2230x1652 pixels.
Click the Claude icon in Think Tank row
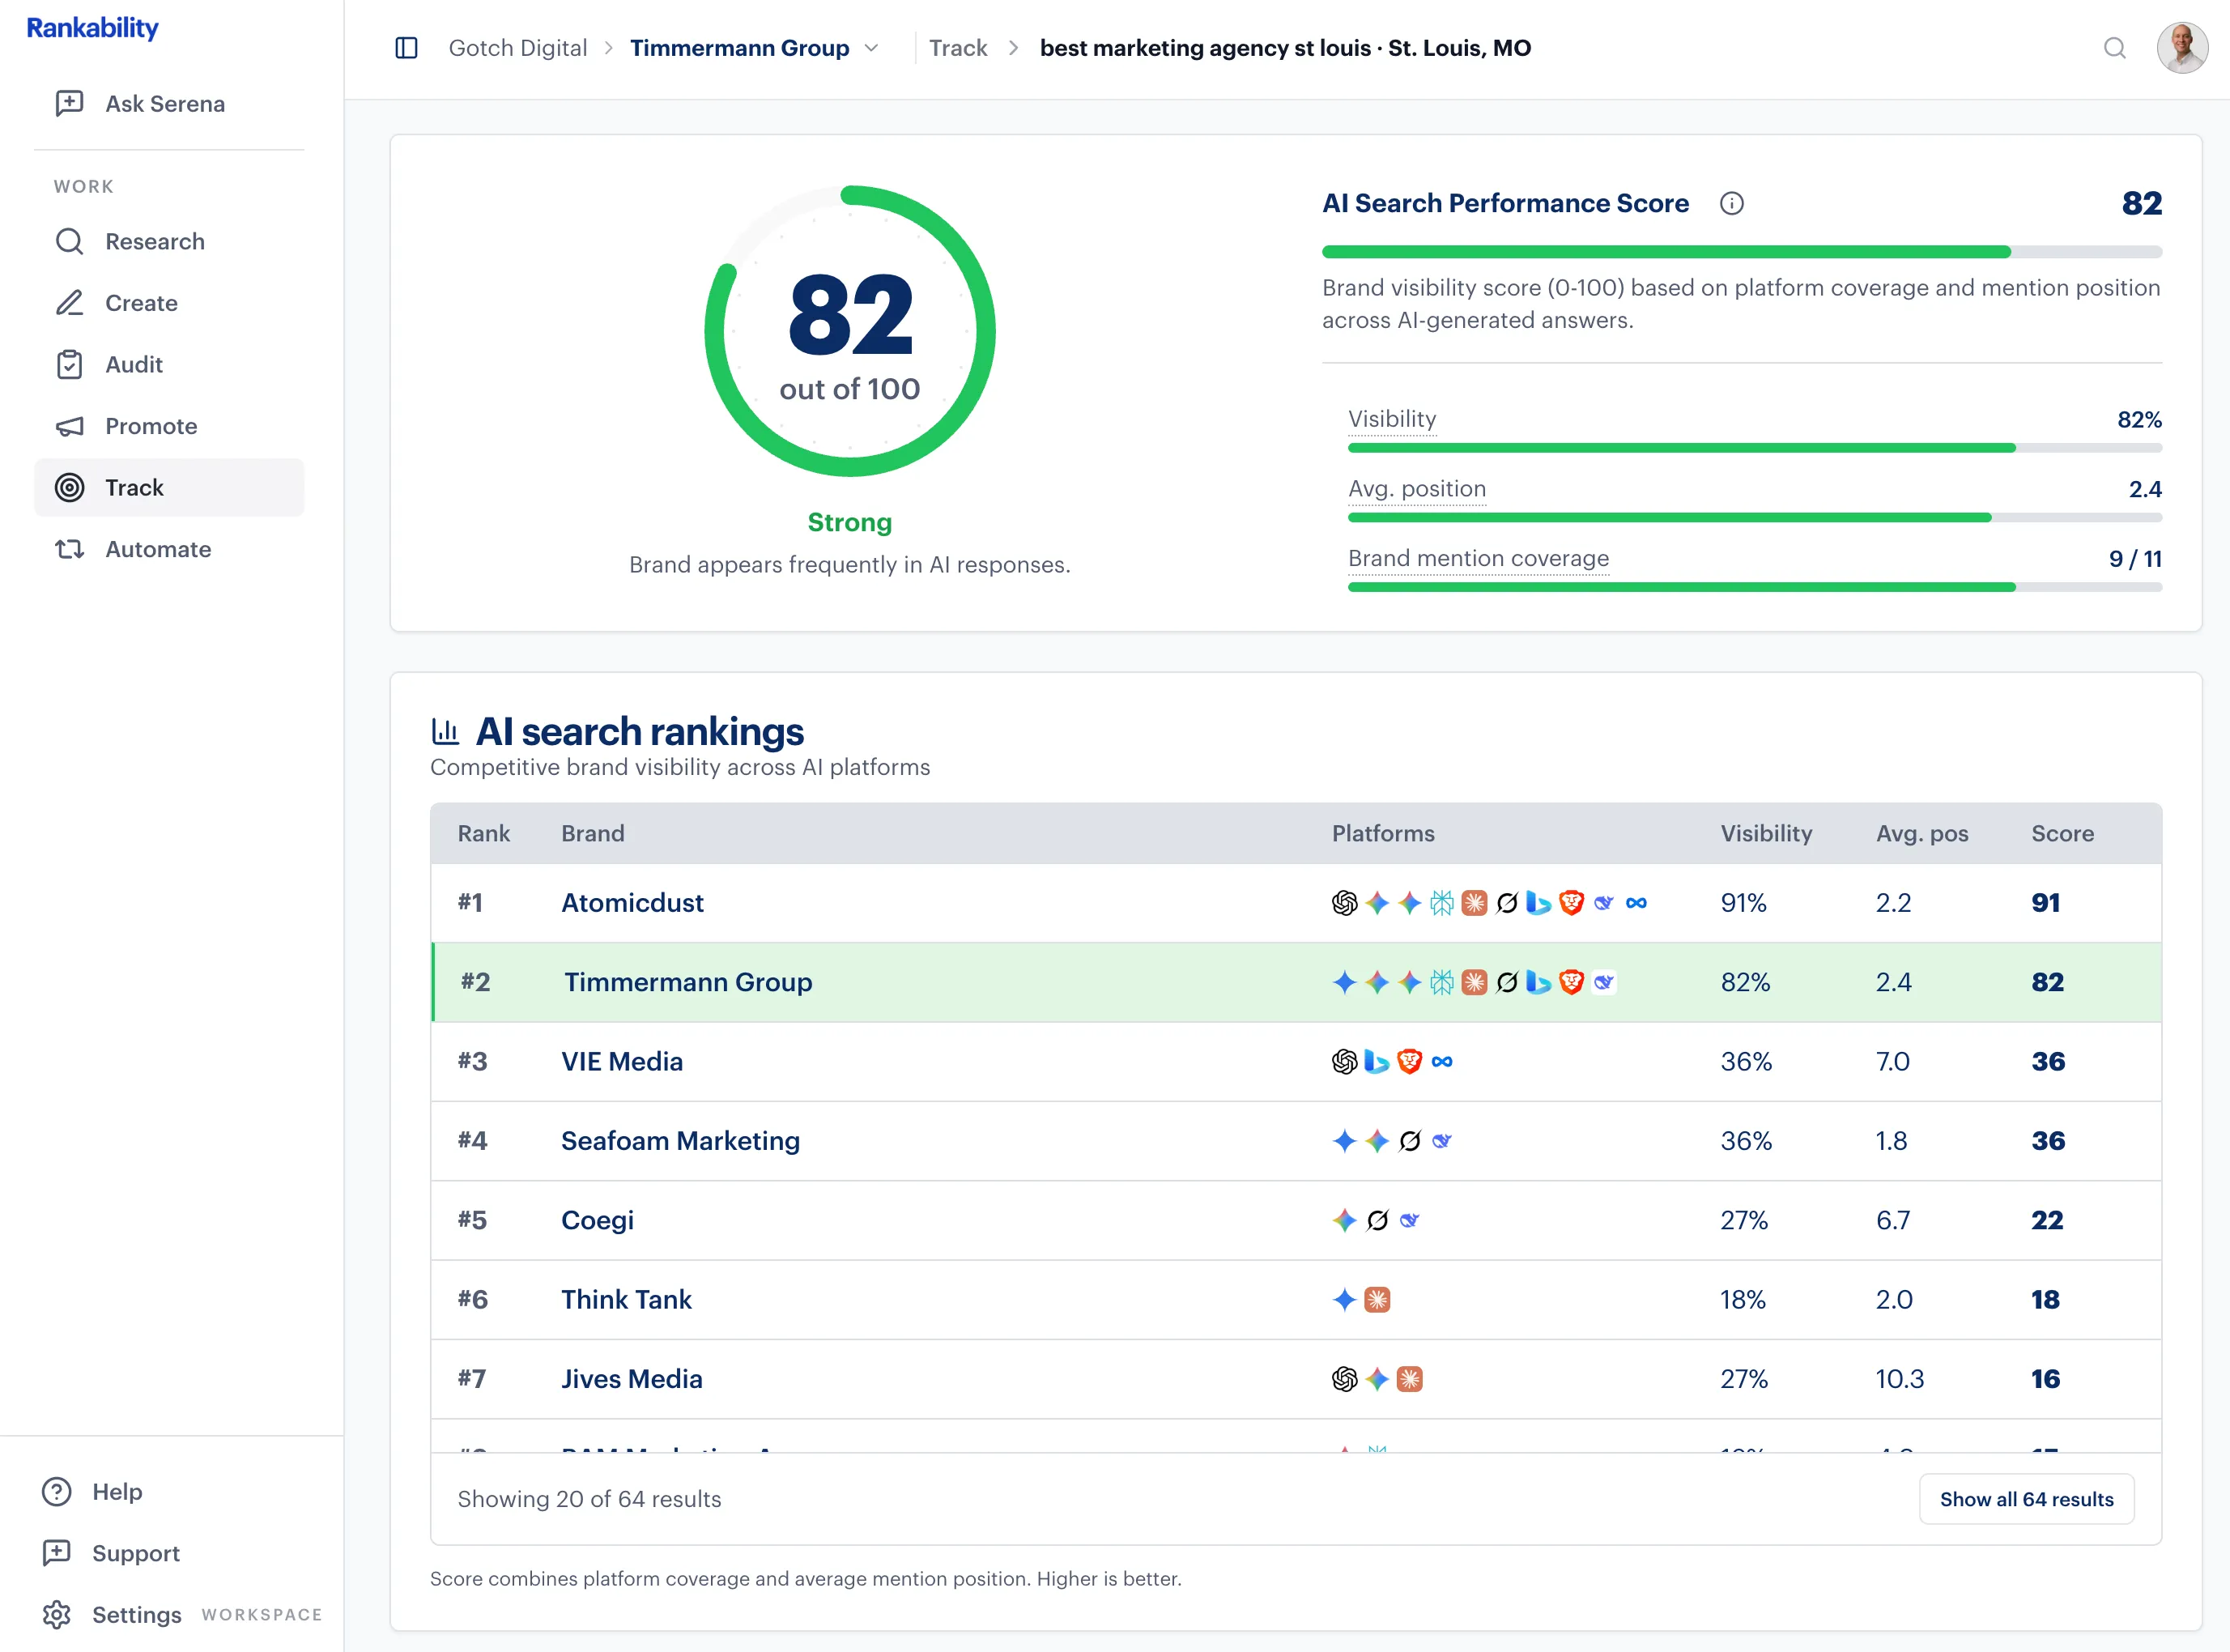coord(1377,1299)
